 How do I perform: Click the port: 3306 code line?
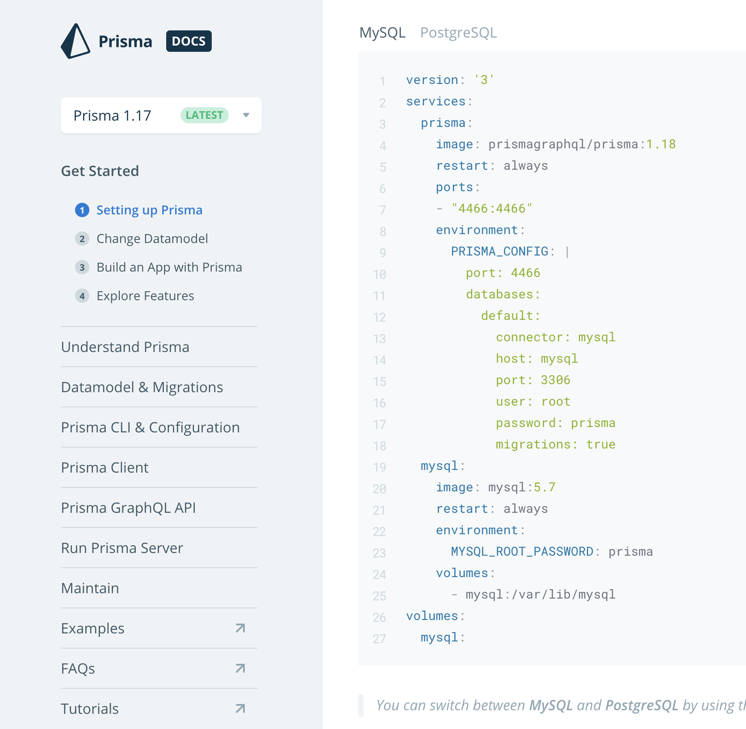(x=533, y=380)
